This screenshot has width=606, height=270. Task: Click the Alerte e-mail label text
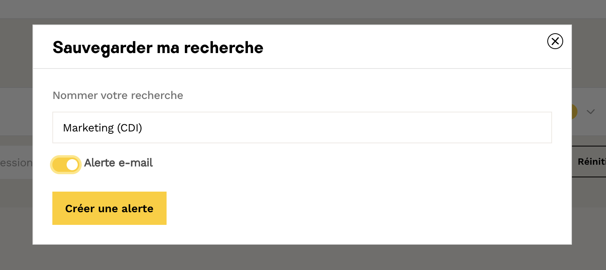tap(118, 163)
